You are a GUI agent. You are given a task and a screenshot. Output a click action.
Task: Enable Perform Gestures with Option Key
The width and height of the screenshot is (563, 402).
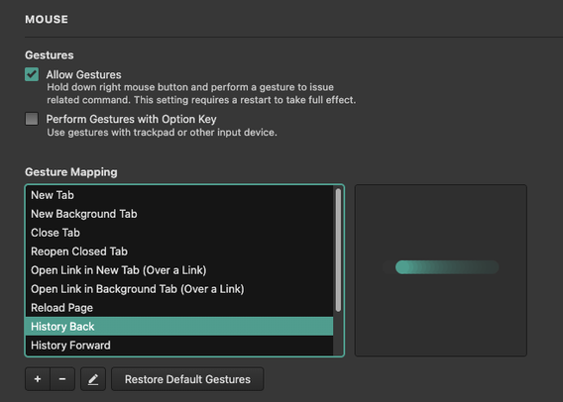click(32, 119)
